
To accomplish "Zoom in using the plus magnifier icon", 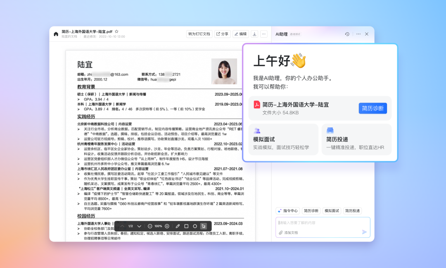I will pos(167,226).
